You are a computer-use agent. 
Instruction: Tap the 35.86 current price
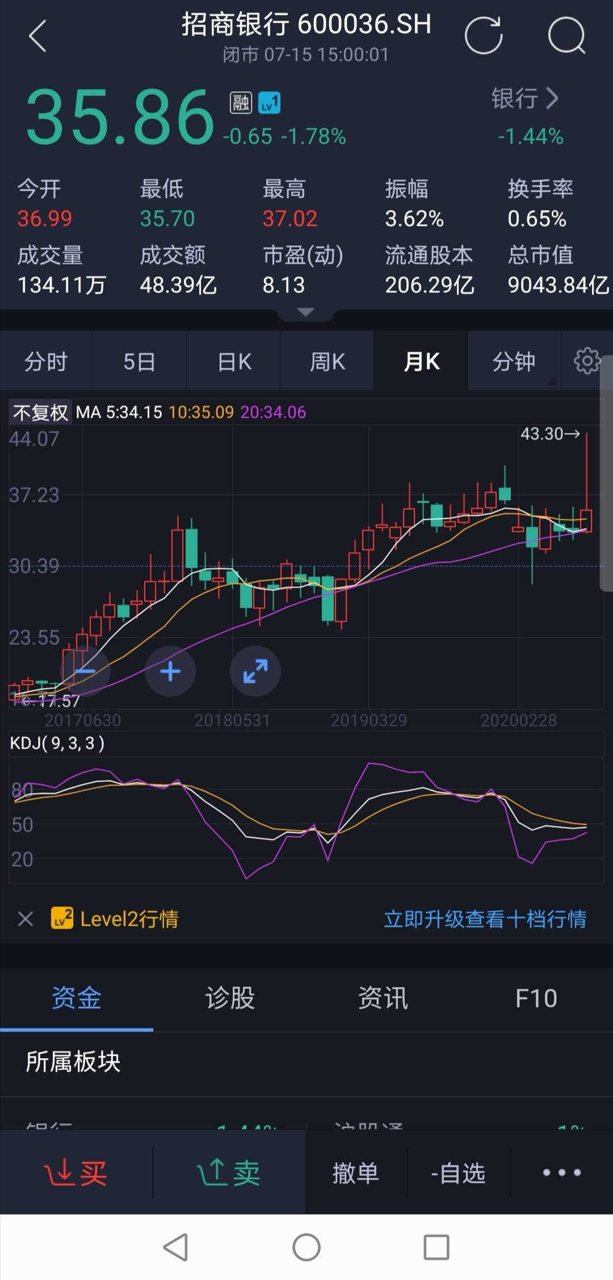(120, 118)
